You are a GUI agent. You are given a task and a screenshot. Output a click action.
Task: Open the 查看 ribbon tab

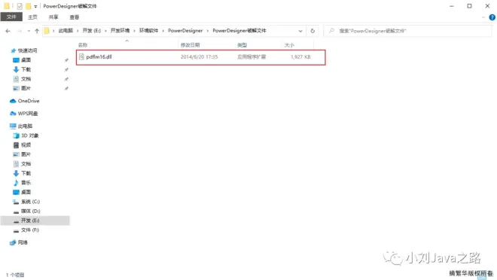(x=74, y=17)
